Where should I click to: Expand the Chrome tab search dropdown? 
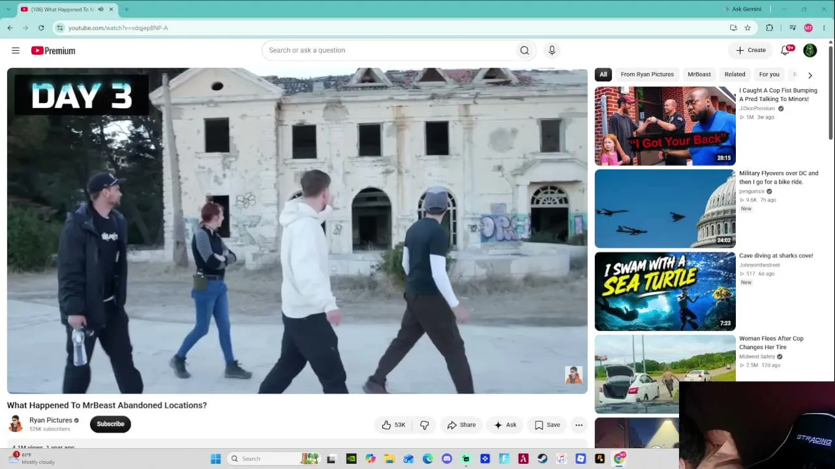(8, 9)
